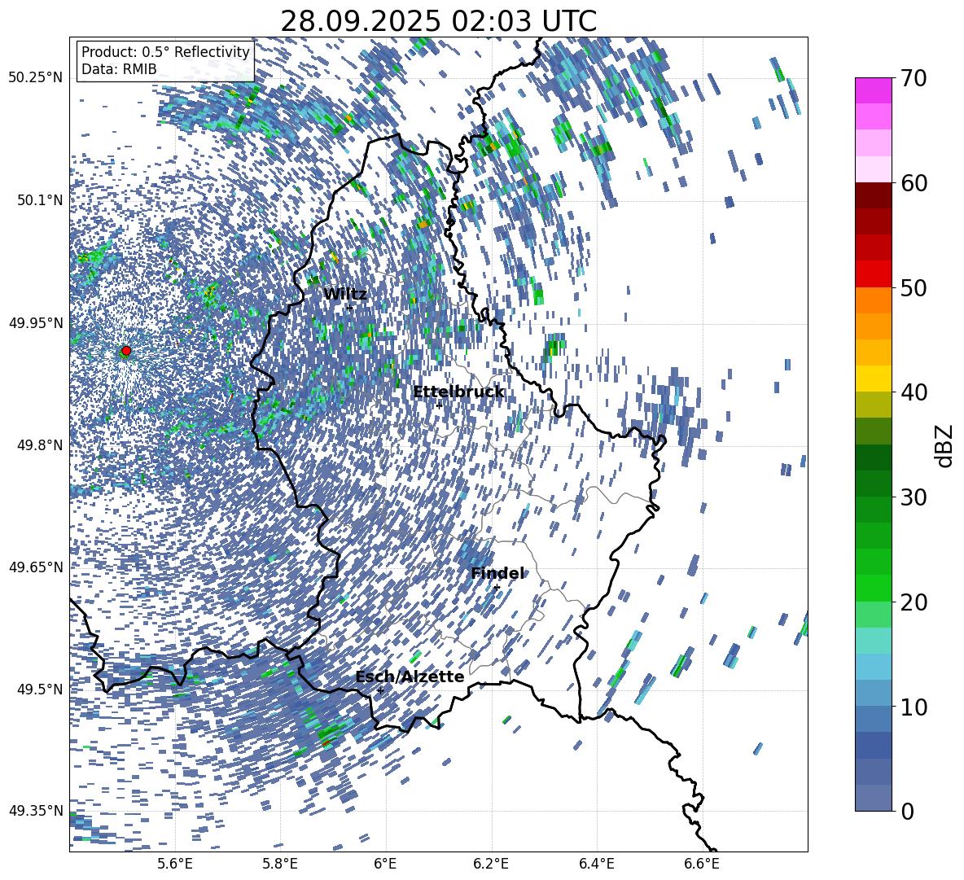
Task: Click the Data: RMIB text
Action: [119, 69]
